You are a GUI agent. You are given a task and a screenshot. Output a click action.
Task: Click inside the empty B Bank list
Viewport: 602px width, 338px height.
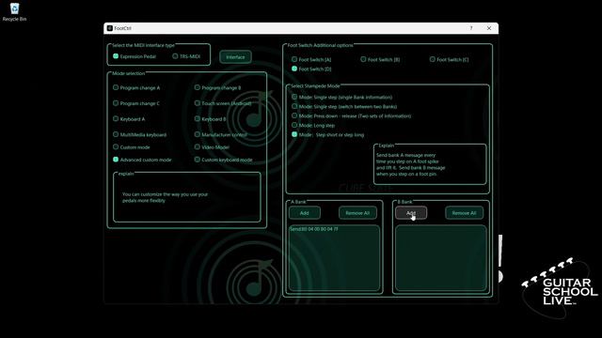pyautogui.click(x=441, y=258)
